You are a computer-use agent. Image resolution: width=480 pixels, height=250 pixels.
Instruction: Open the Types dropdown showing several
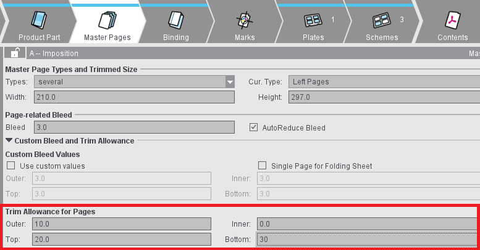[230, 81]
